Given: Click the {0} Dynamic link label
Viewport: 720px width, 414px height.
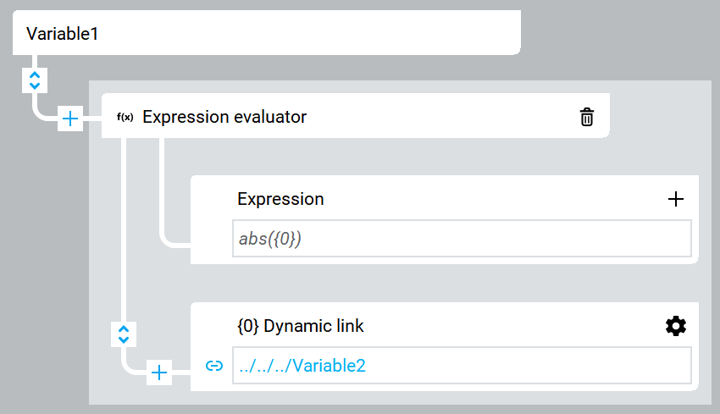Looking at the screenshot, I should tap(301, 326).
